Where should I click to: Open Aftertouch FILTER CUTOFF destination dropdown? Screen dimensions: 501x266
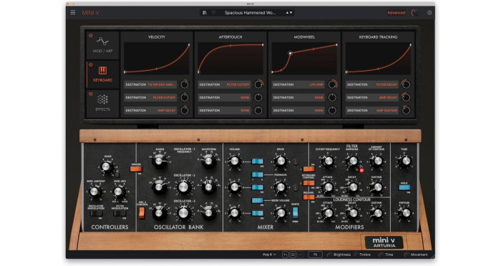click(x=224, y=84)
